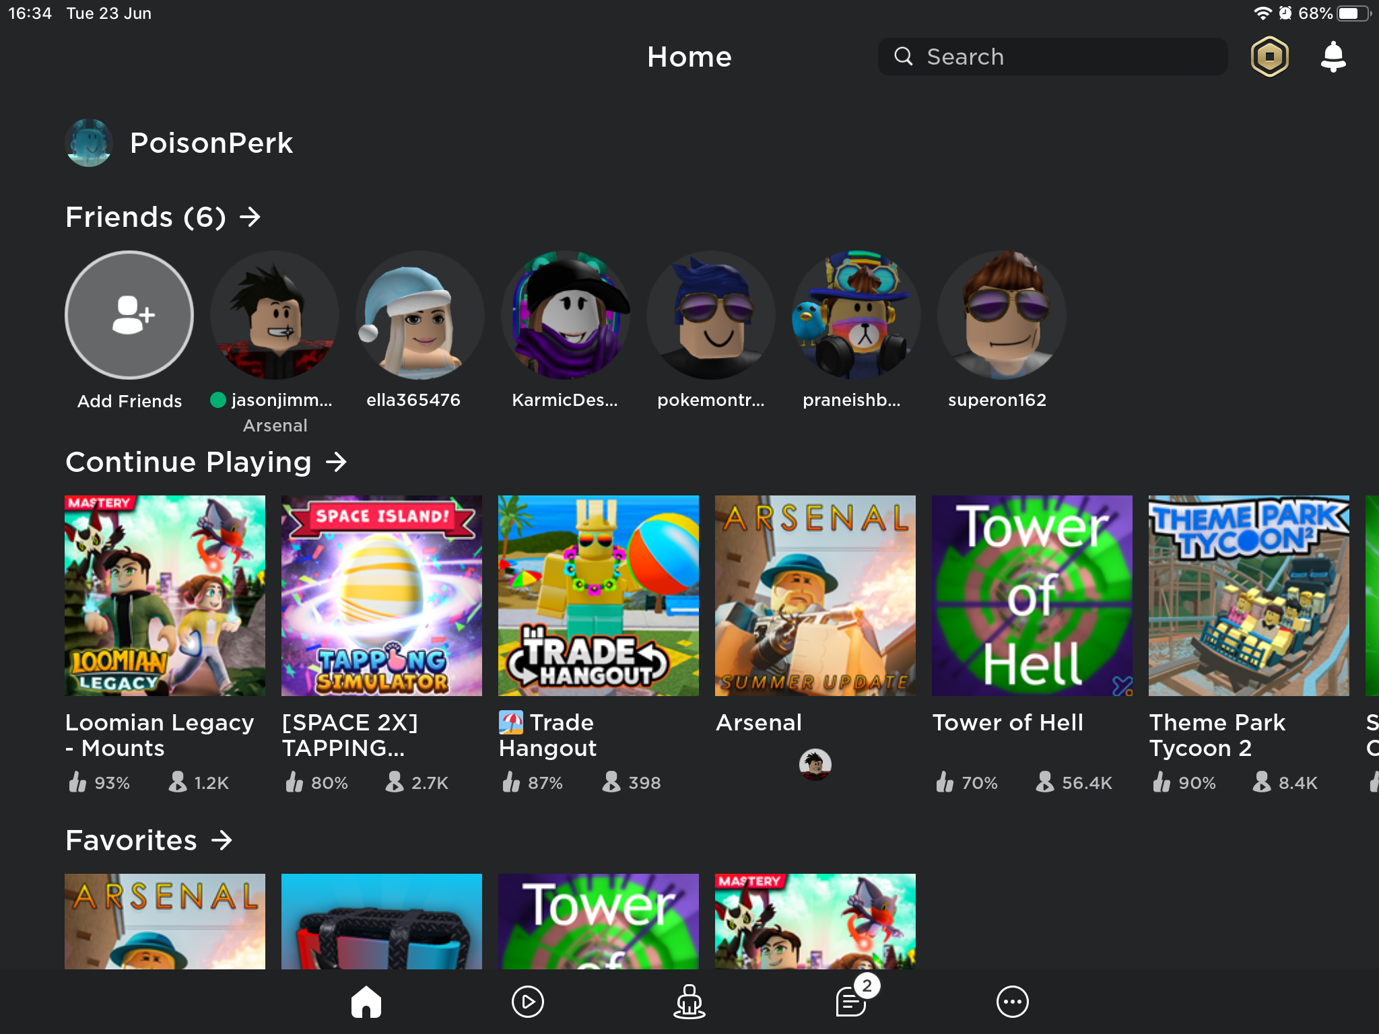Open Theme Park Tycoon 2 title link
Screen dimensions: 1379x1034
pyautogui.click(x=1217, y=735)
